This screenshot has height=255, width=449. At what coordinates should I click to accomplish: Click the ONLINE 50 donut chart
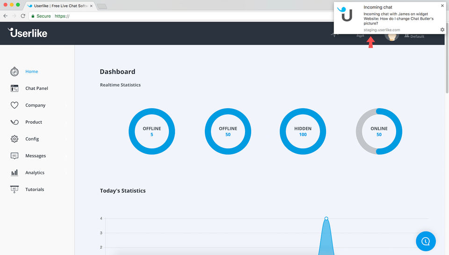379,131
